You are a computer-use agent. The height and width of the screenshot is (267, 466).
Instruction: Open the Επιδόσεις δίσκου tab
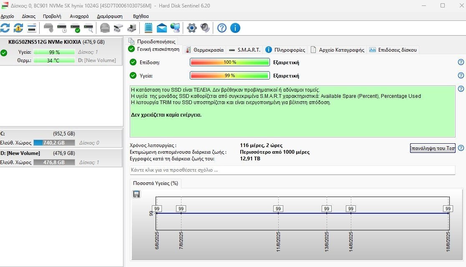(393, 50)
